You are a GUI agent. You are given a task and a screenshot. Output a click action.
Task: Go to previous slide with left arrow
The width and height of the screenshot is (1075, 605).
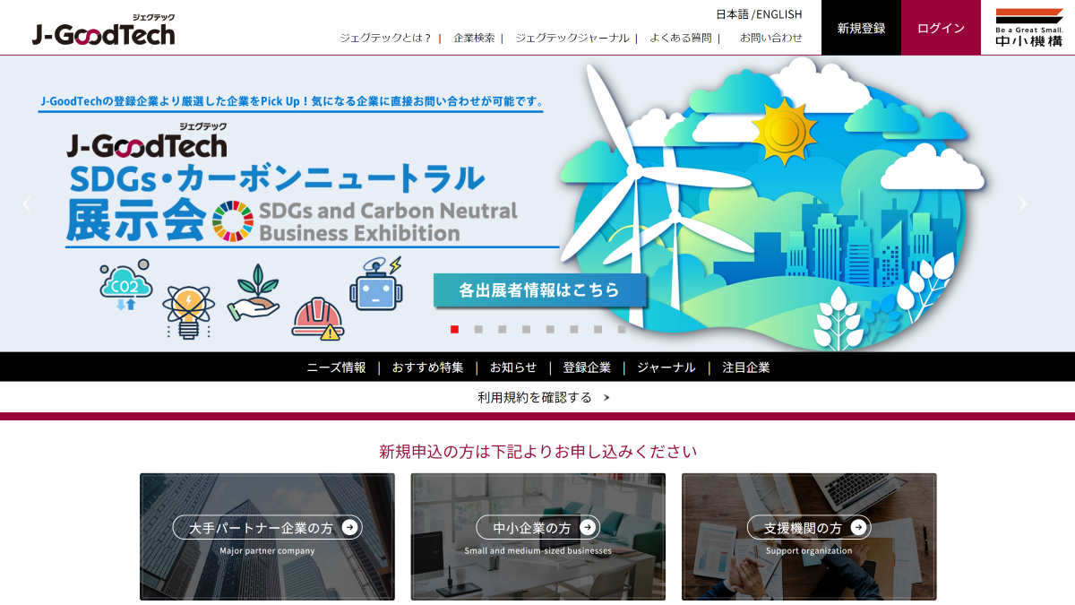click(x=26, y=203)
